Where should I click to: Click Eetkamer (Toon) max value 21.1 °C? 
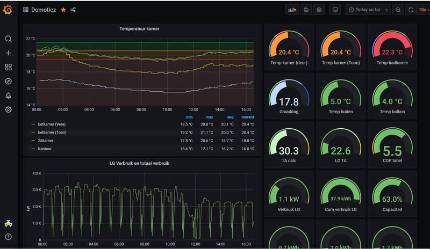coord(207,133)
